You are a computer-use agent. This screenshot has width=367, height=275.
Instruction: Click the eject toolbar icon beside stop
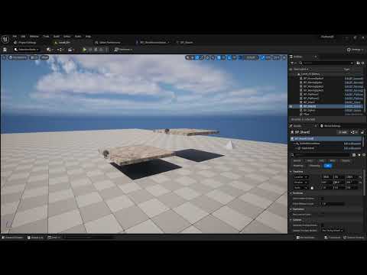coord(101,50)
